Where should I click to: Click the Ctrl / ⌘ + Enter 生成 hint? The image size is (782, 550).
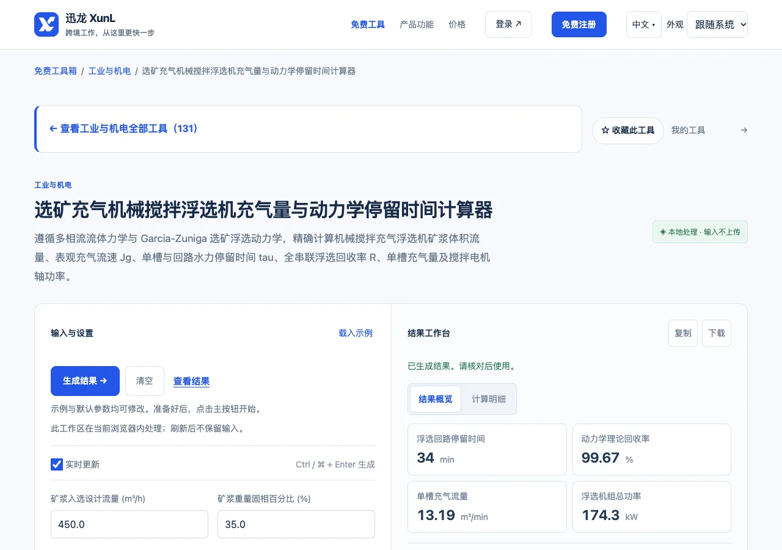click(x=335, y=464)
